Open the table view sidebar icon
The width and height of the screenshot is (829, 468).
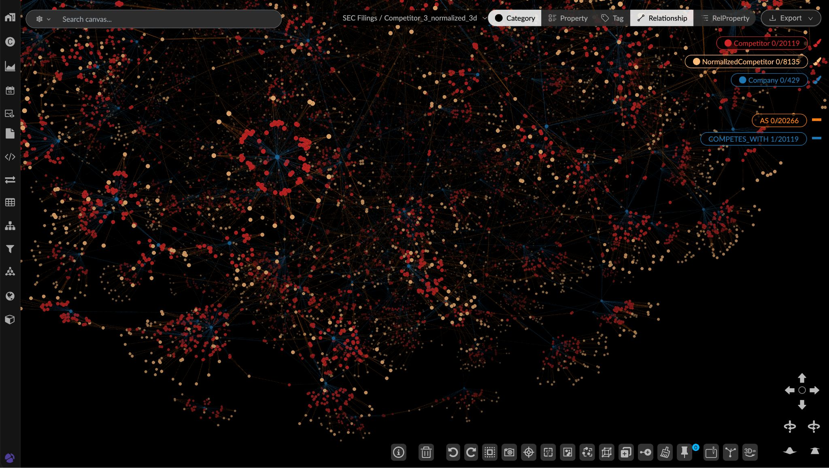[10, 202]
